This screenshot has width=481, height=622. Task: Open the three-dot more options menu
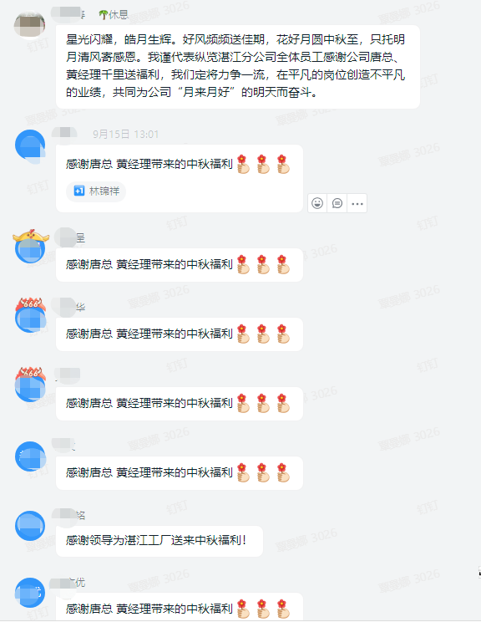pos(357,203)
